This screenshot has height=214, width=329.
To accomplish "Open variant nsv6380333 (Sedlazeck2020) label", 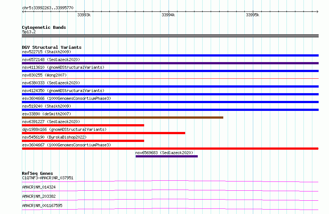I will coord(51,83).
